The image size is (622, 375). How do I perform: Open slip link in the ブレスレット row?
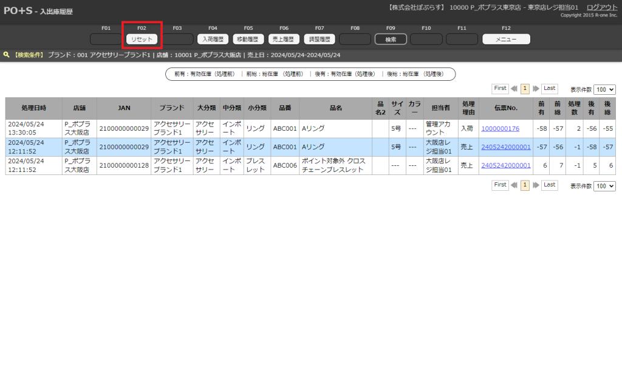coord(505,165)
